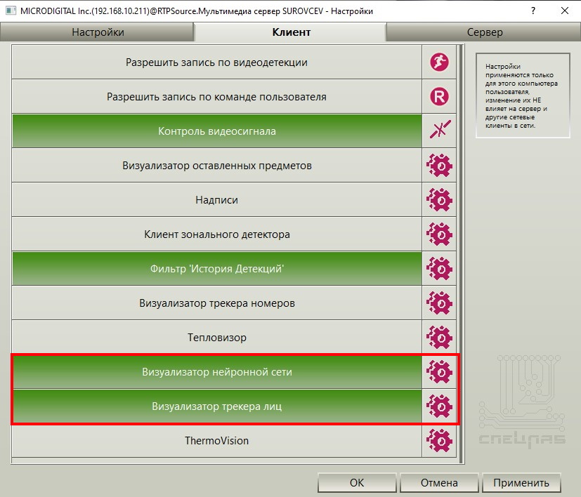The height and width of the screenshot is (497, 581).
Task: Disable Визуализатор нейронной сети
Action: pyautogui.click(x=217, y=371)
